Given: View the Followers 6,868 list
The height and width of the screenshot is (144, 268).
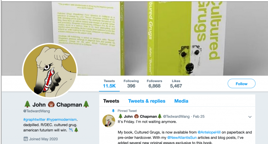Looking at the screenshot, I should tap(154, 84).
